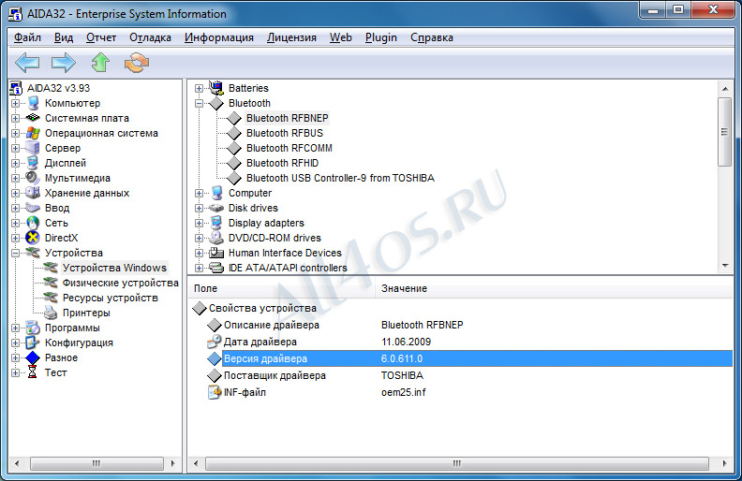Open the Справка menu
The width and height of the screenshot is (742, 481).
(x=432, y=37)
